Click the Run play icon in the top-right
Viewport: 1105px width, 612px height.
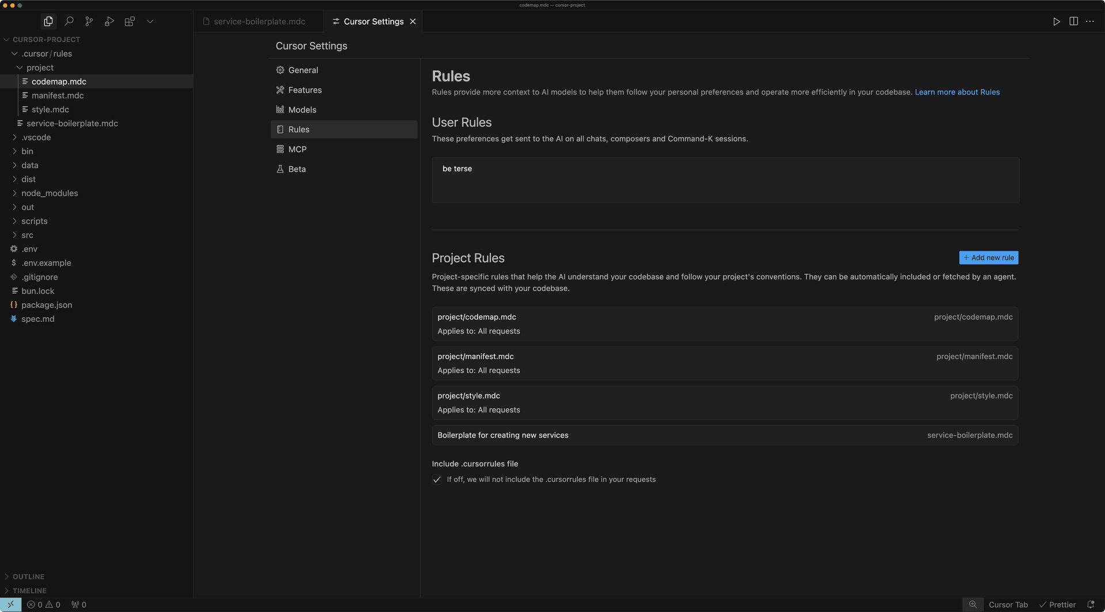pyautogui.click(x=1056, y=21)
